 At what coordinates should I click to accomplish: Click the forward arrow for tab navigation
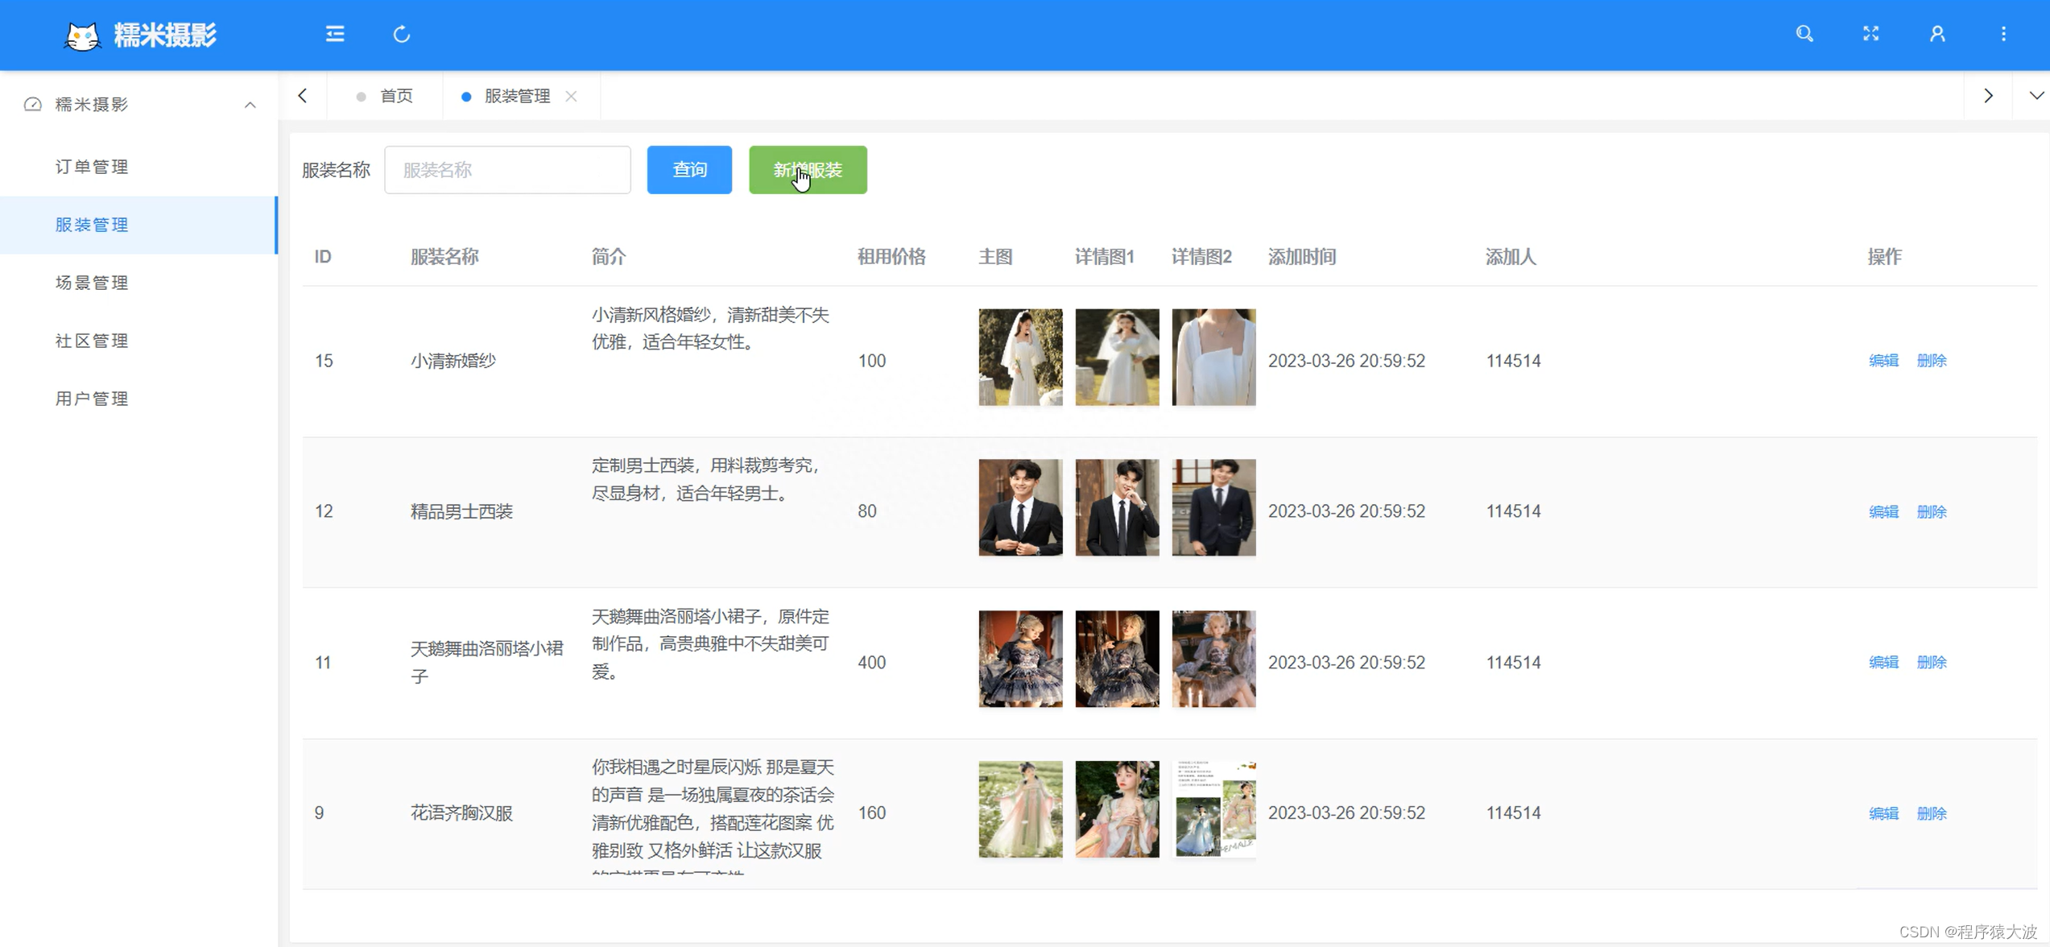click(1988, 95)
